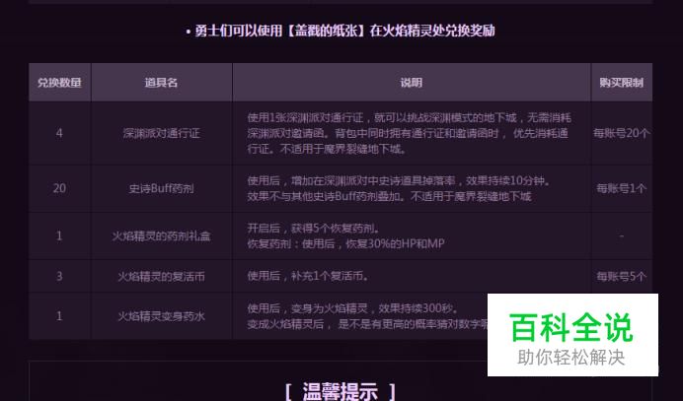Click quantity 4 in 深渊派对通行证 row

click(x=59, y=133)
